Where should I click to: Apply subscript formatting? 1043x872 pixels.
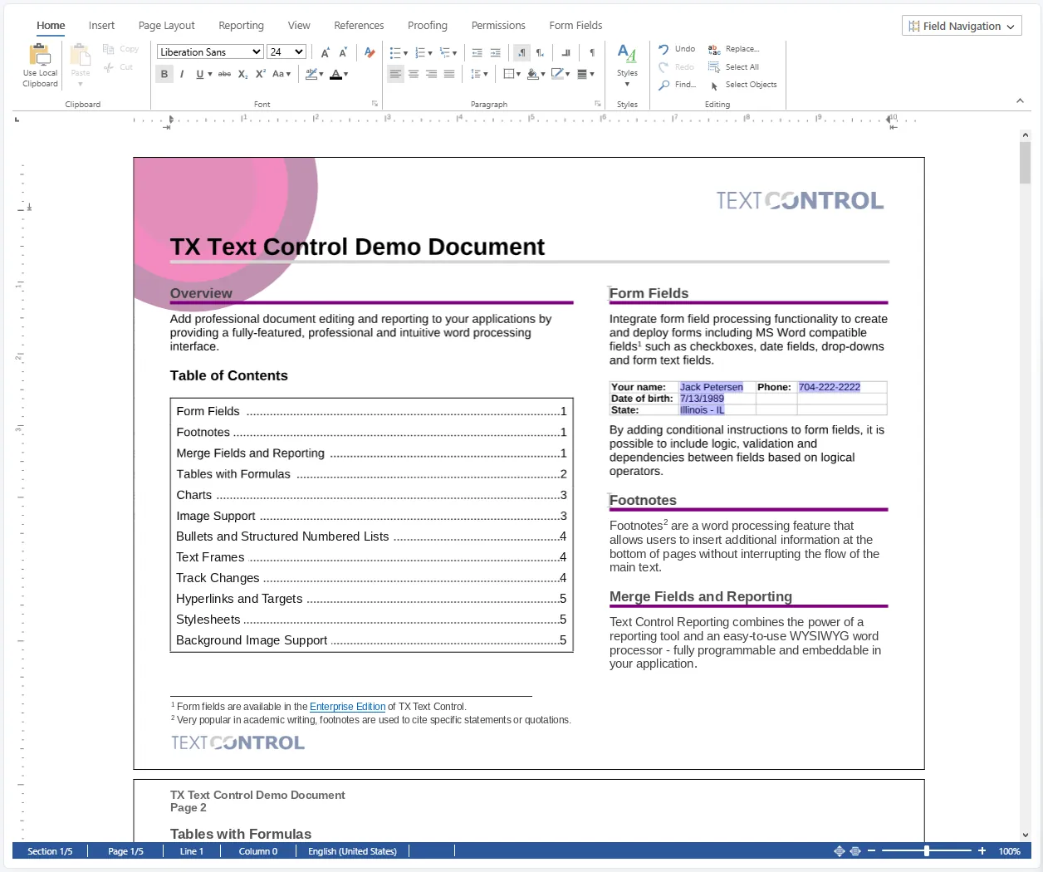pyautogui.click(x=242, y=74)
